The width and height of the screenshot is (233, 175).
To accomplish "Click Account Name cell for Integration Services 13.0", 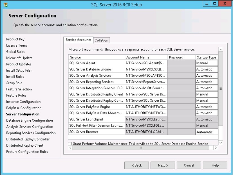I will pyautogui.click(x=146, y=88).
